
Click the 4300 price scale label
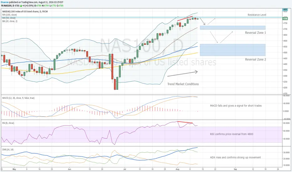[285, 76]
